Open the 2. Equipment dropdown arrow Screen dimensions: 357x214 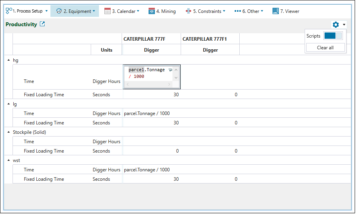(x=94, y=11)
